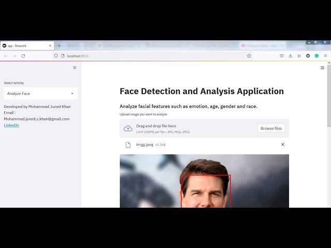This screenshot has width=331, height=248.
Task: Go forward with browser forward arrow
Action: [x=14, y=56]
